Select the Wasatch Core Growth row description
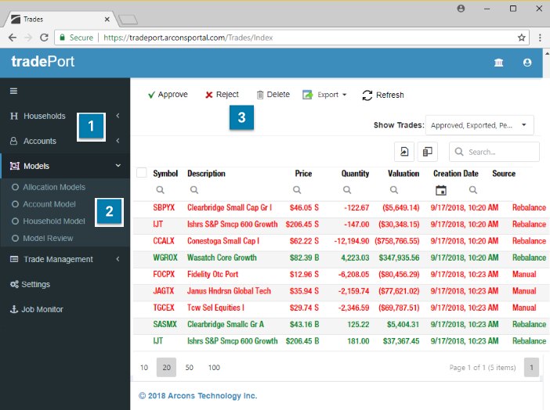Screen dimensions: 550x410 pyautogui.click(x=222, y=257)
